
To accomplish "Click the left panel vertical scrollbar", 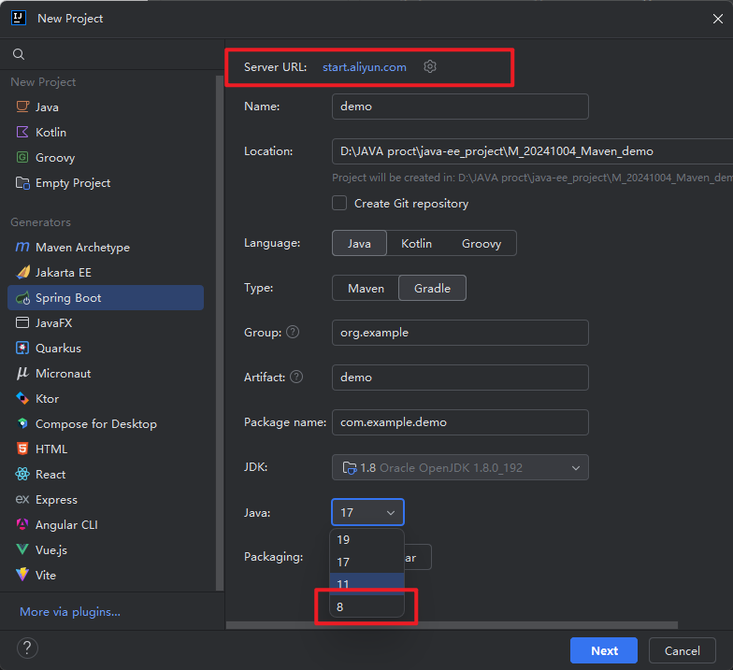I will pos(219,333).
